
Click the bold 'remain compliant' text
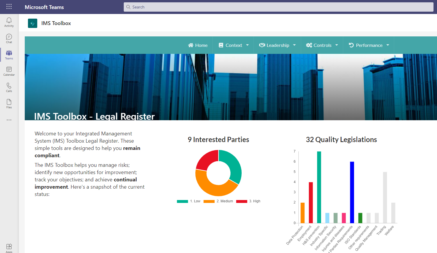click(x=87, y=152)
